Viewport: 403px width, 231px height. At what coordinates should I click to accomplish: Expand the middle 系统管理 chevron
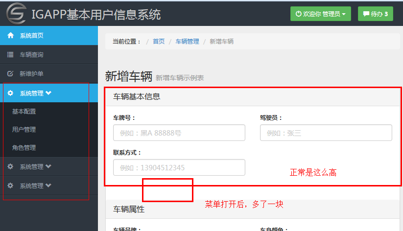48,166
